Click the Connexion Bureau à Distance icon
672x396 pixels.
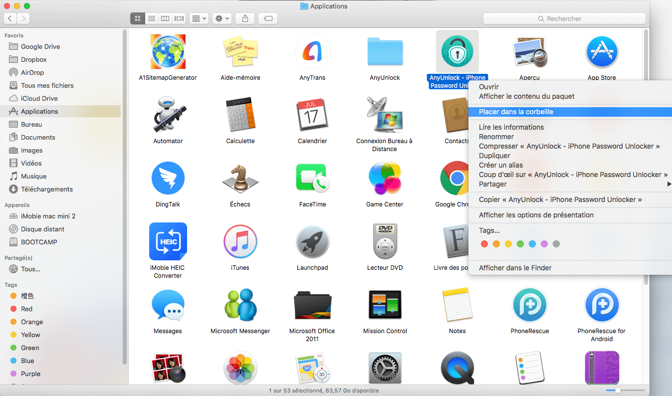385,115
